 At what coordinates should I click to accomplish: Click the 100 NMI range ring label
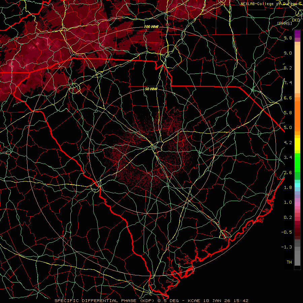151,27
